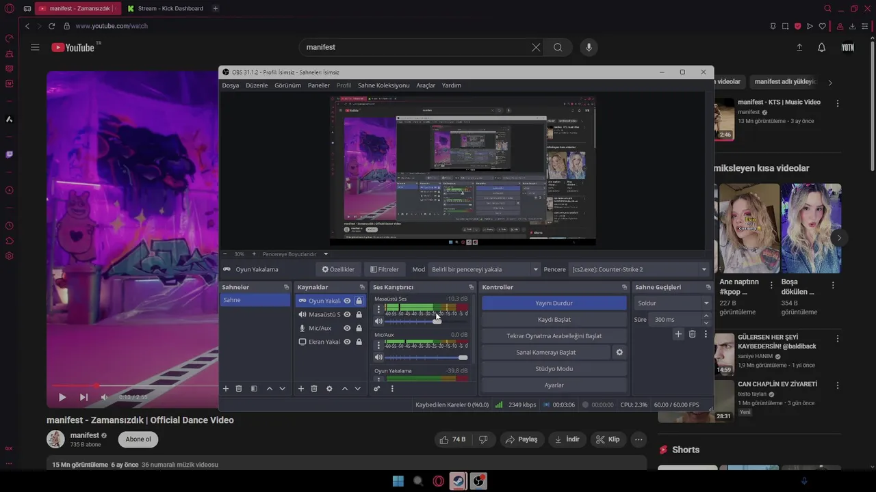
Task: Undock the Sahneler panel
Action: (286, 287)
